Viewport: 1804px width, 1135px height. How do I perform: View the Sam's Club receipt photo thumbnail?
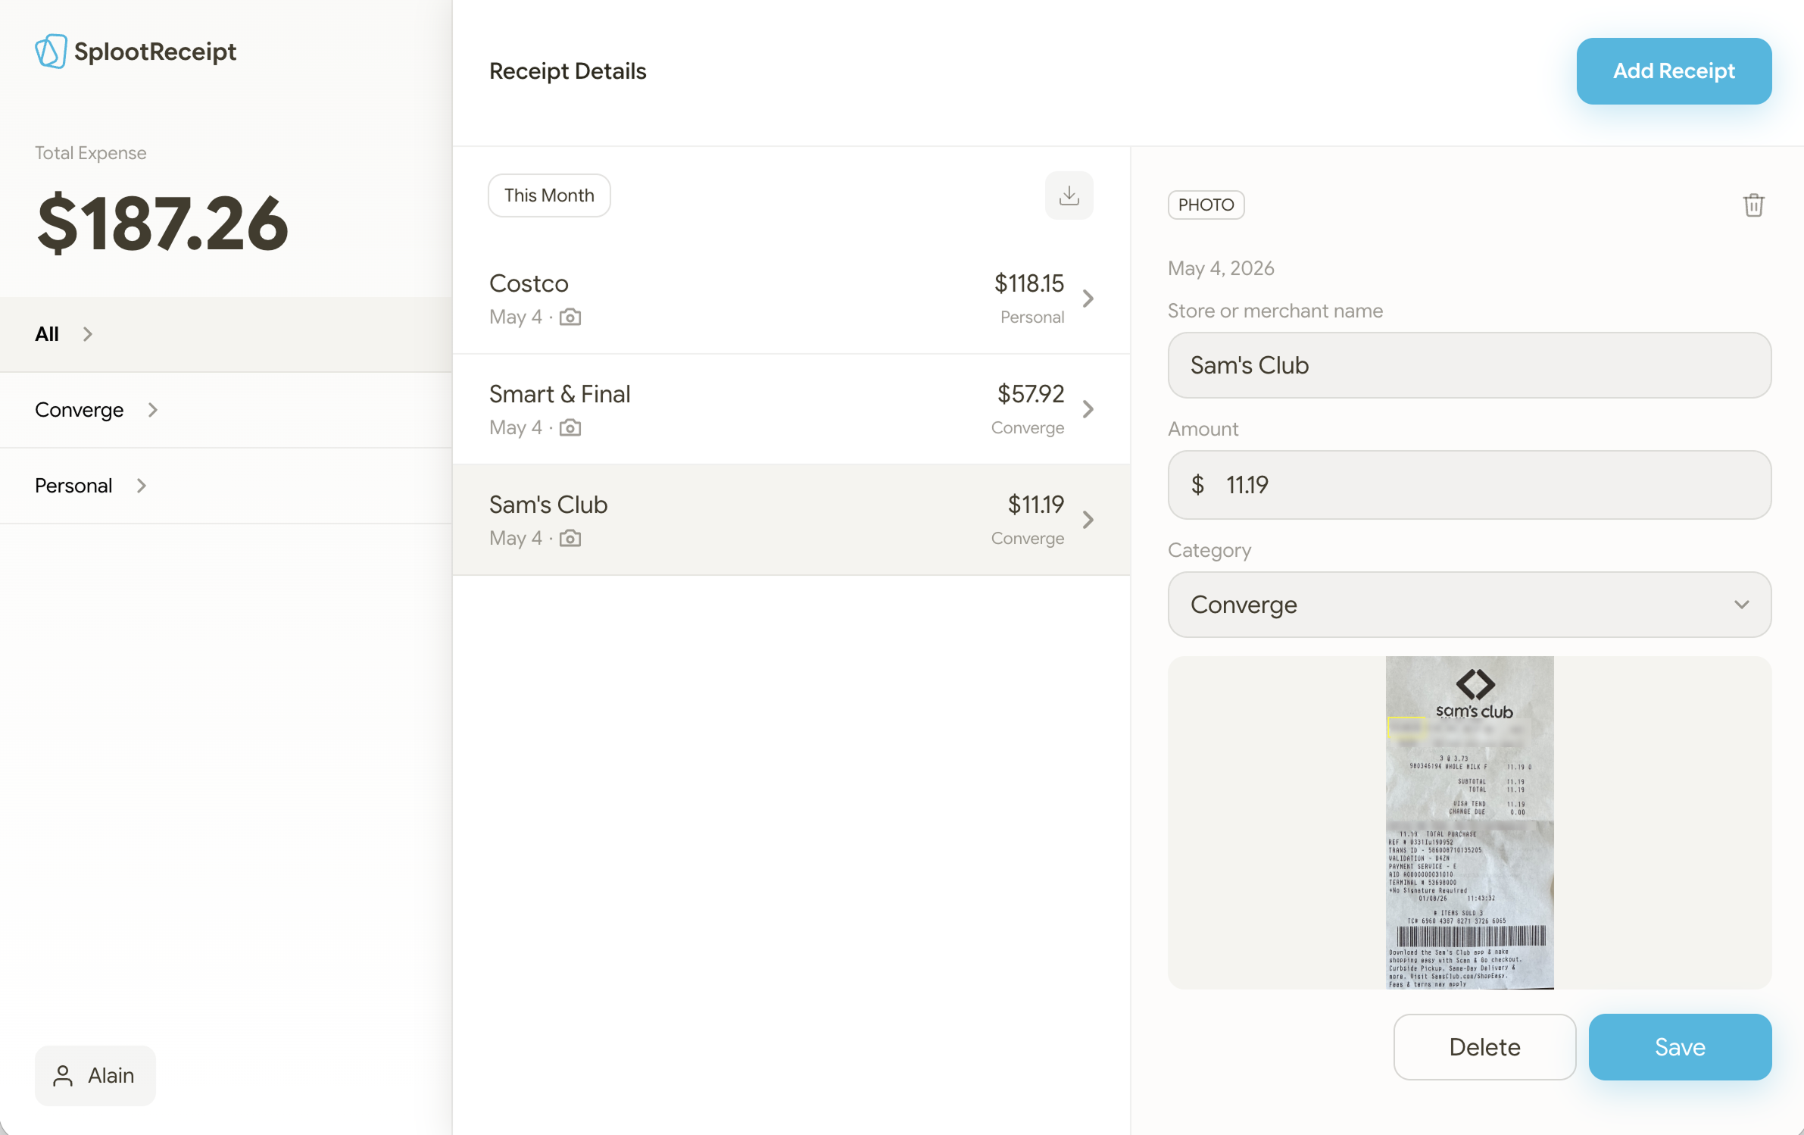1469,822
